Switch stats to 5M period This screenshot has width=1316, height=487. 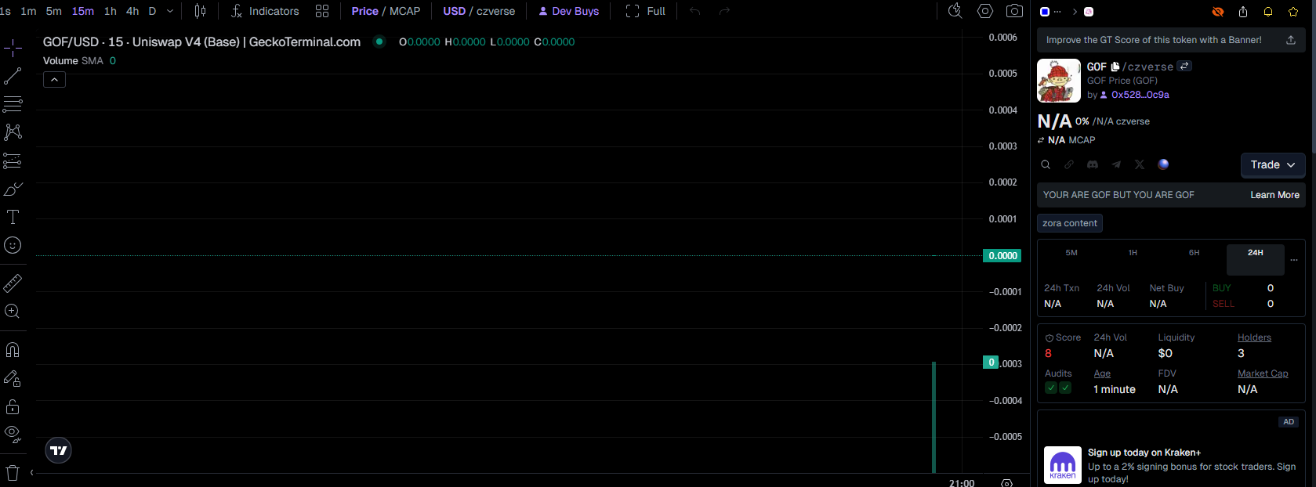[x=1071, y=253]
